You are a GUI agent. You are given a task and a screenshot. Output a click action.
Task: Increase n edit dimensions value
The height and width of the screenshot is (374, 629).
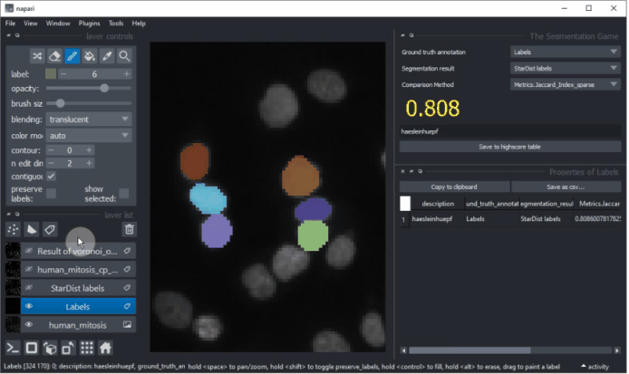pos(89,163)
